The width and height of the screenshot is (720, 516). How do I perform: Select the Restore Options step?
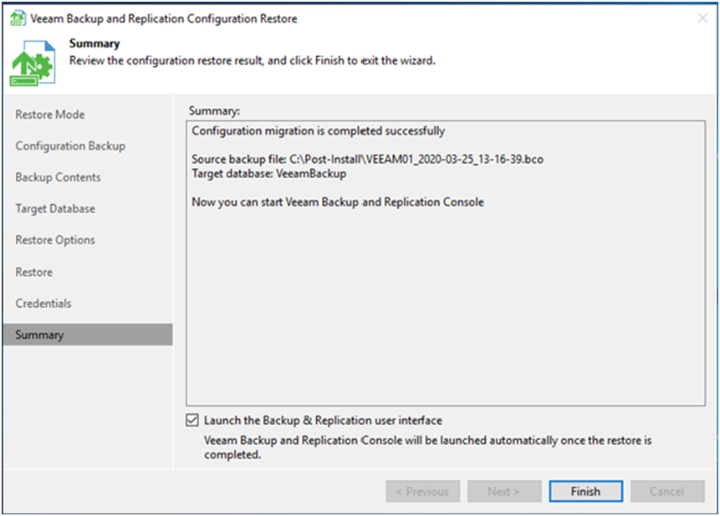[x=55, y=240]
